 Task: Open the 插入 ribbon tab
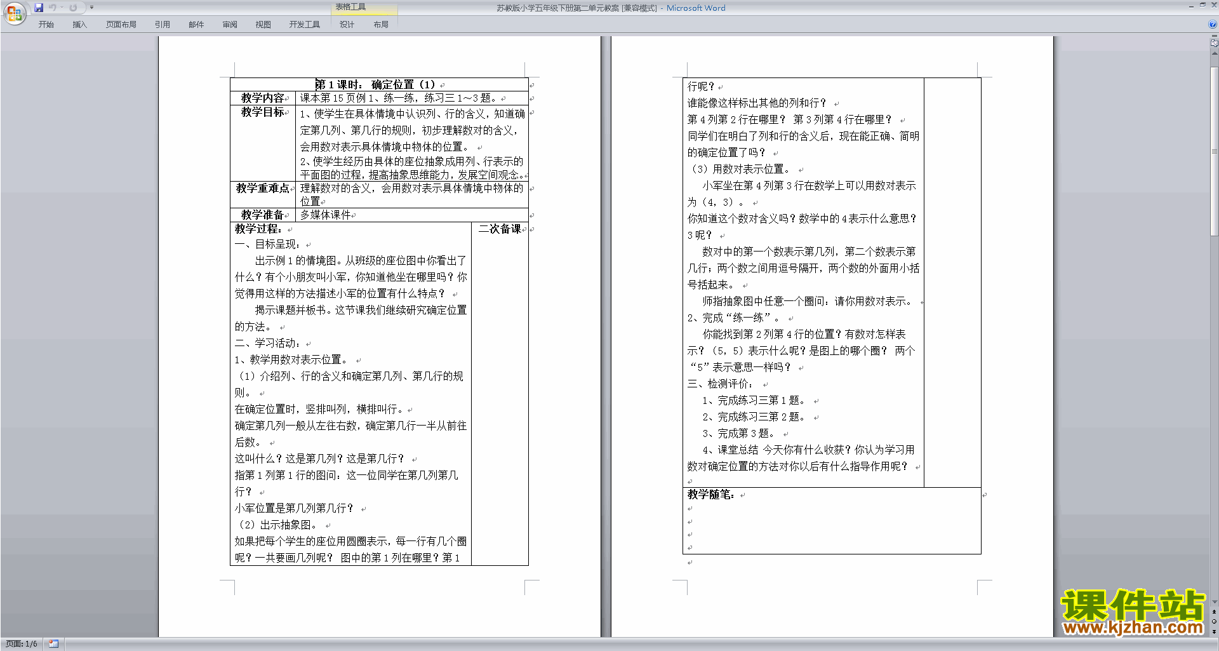point(79,25)
